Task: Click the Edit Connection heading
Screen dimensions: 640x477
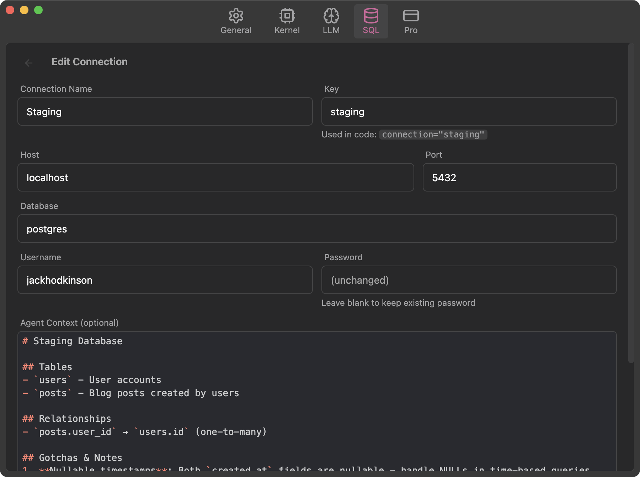Action: 90,62
